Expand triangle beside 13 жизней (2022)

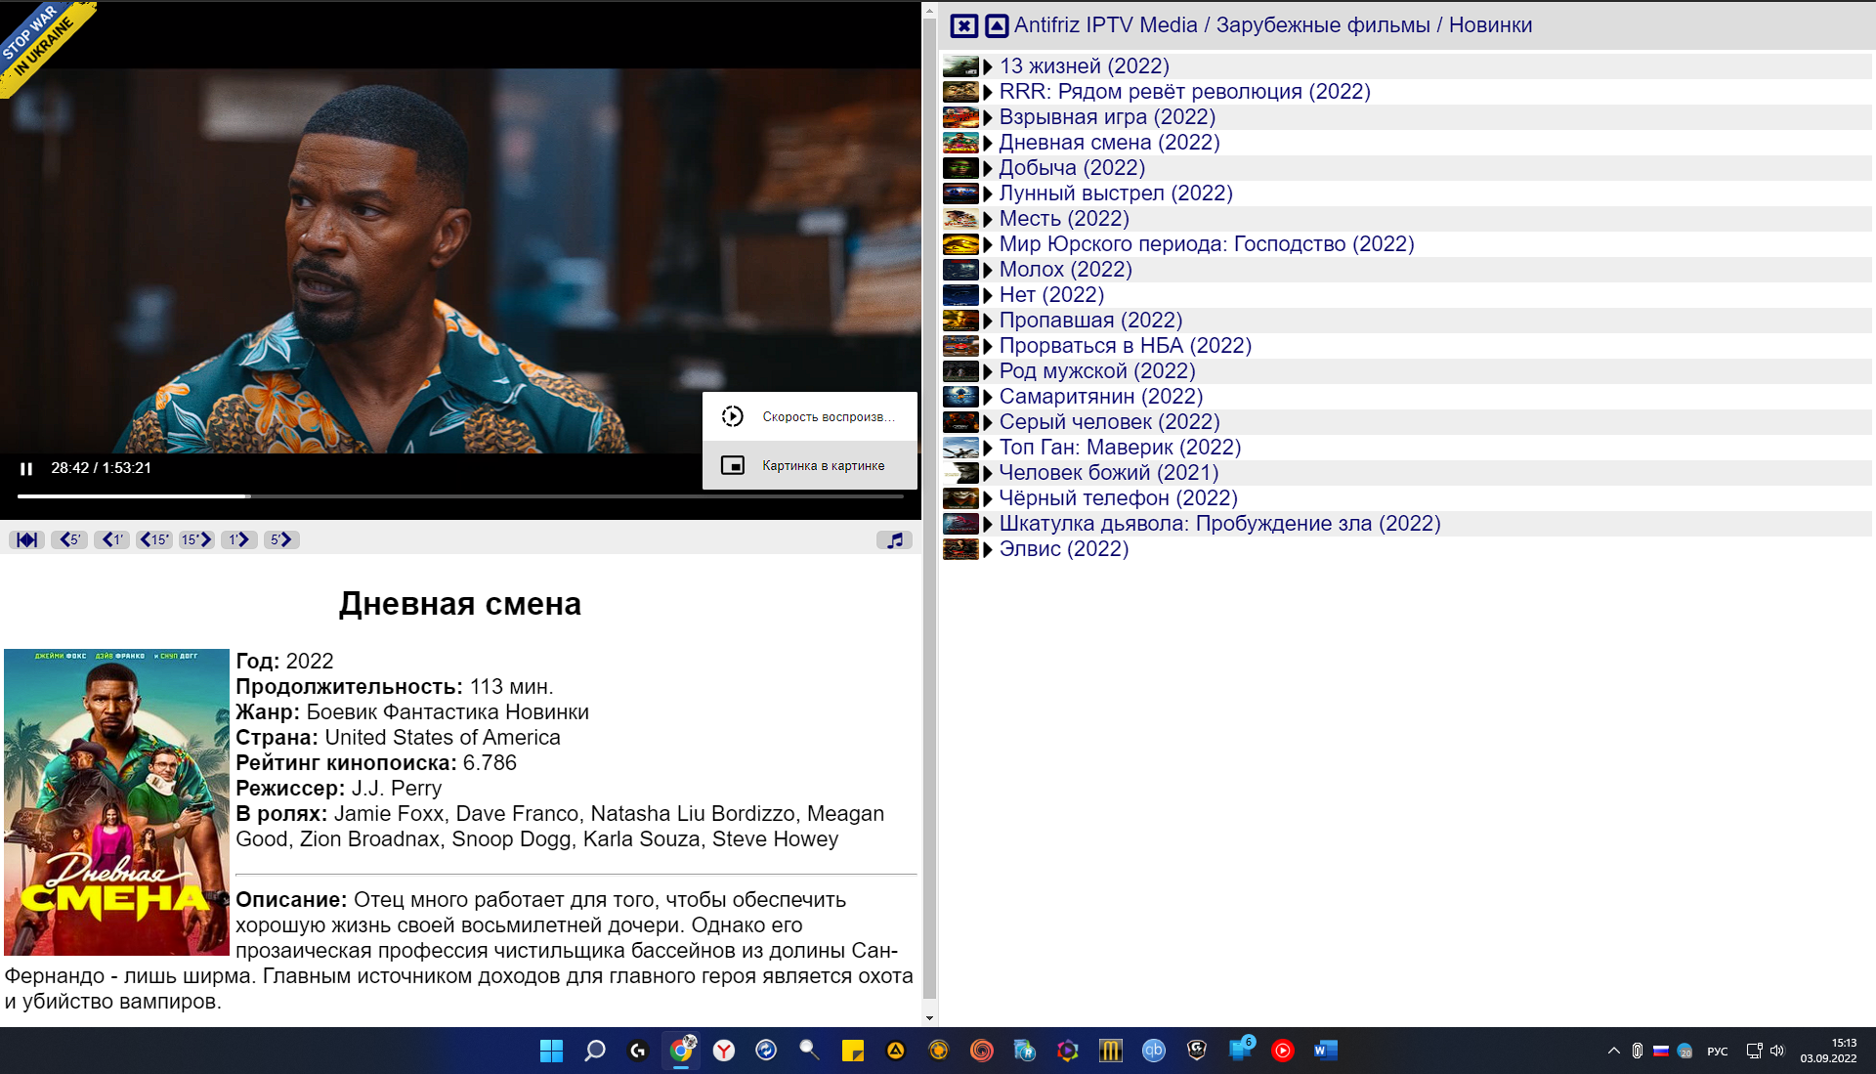pyautogui.click(x=988, y=66)
